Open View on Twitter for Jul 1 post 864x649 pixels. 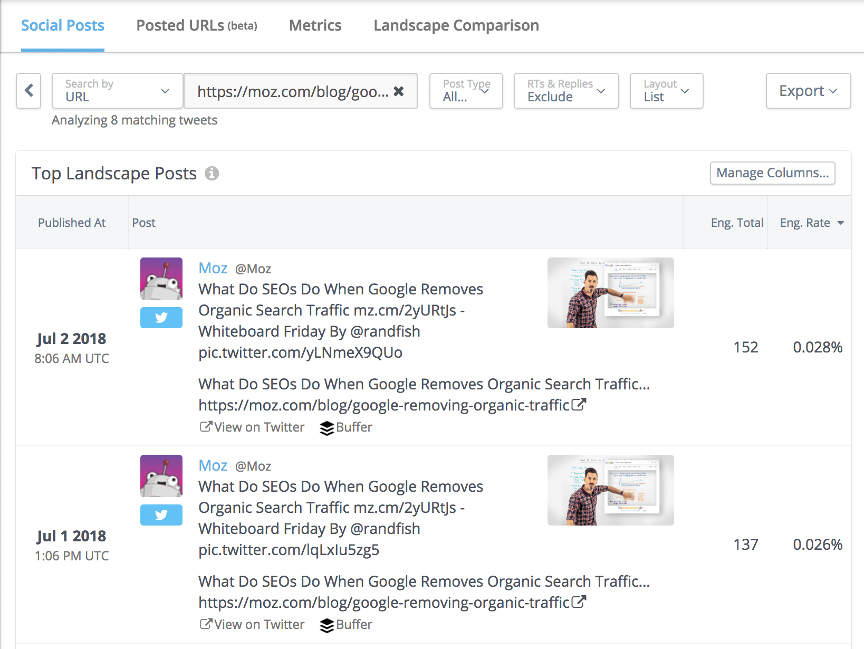pyautogui.click(x=252, y=625)
